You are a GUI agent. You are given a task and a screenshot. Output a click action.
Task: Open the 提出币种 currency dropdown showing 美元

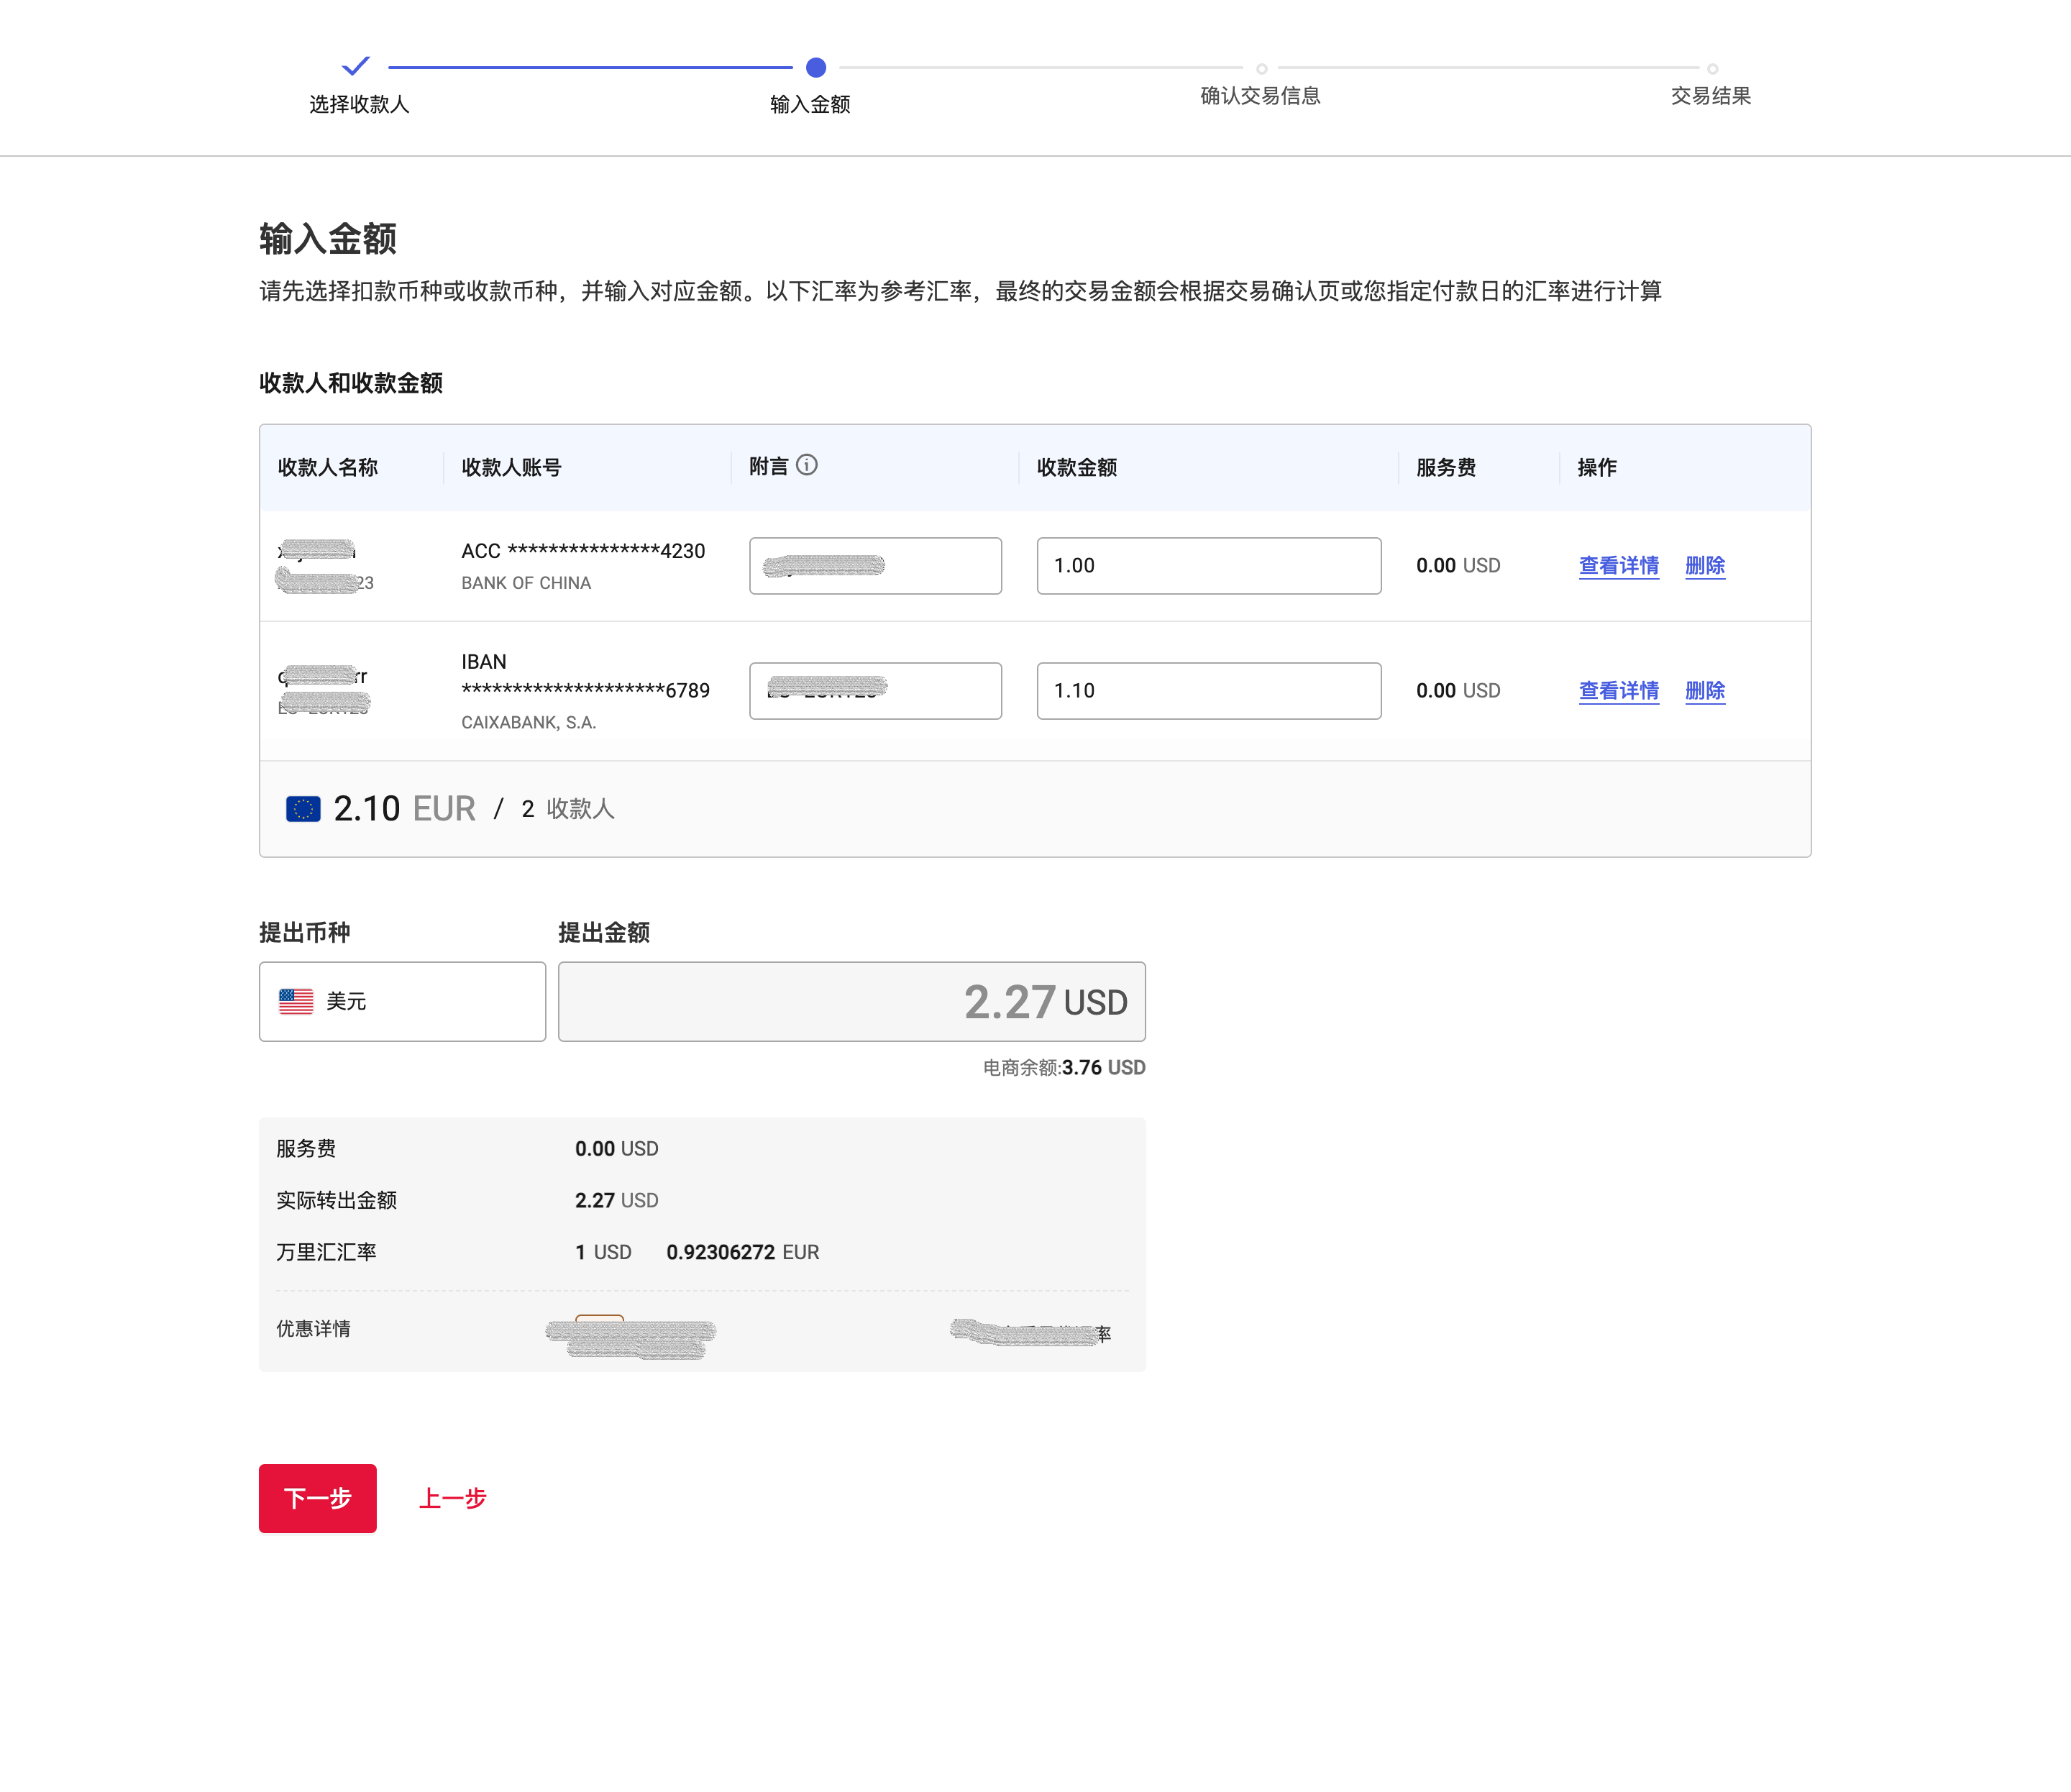point(402,1000)
